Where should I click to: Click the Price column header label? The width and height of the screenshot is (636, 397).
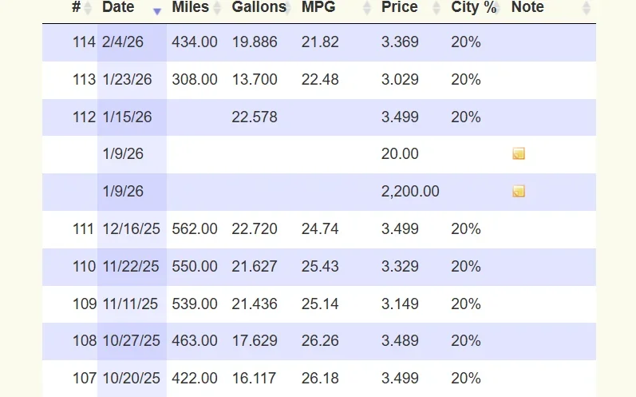point(400,7)
